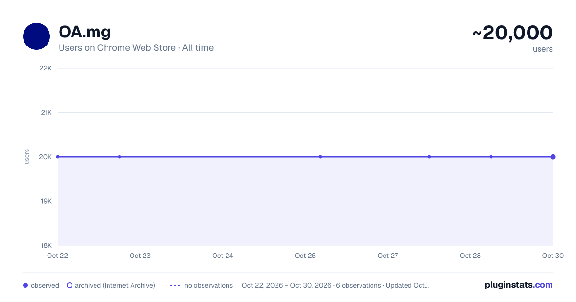Click the Oct 27 x-axis label
This screenshot has height=302, width=576.
click(x=388, y=256)
